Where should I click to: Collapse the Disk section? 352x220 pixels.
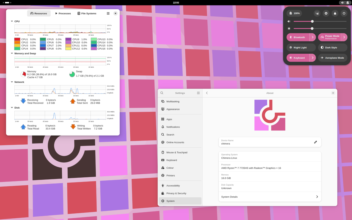(12, 108)
